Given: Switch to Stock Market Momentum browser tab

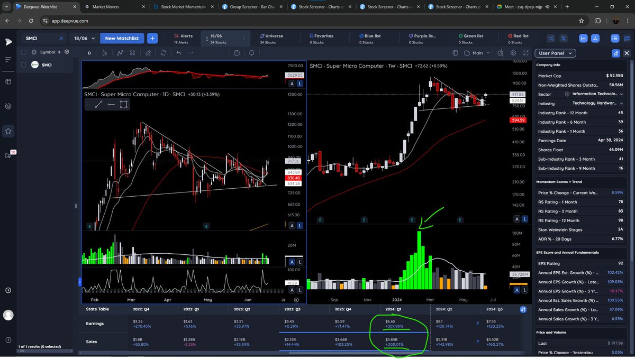Looking at the screenshot, I should coord(183,7).
